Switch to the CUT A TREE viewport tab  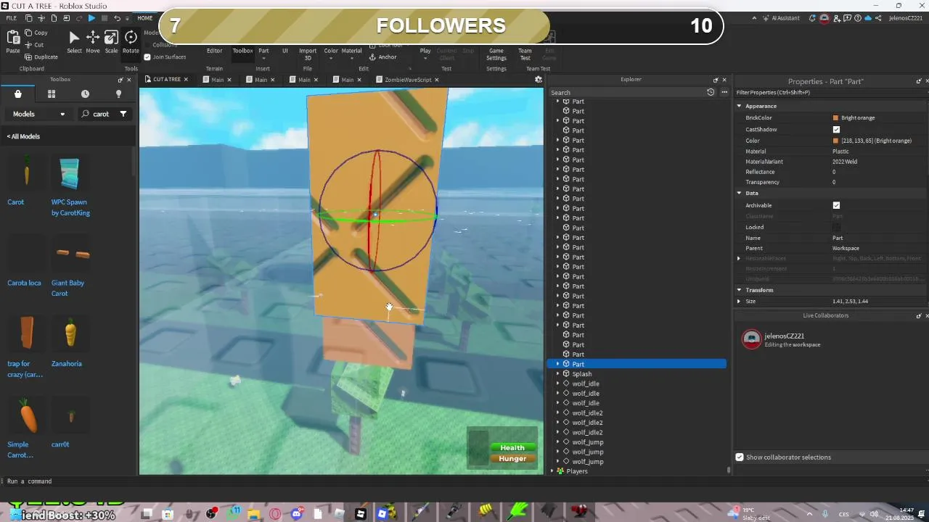coord(166,80)
